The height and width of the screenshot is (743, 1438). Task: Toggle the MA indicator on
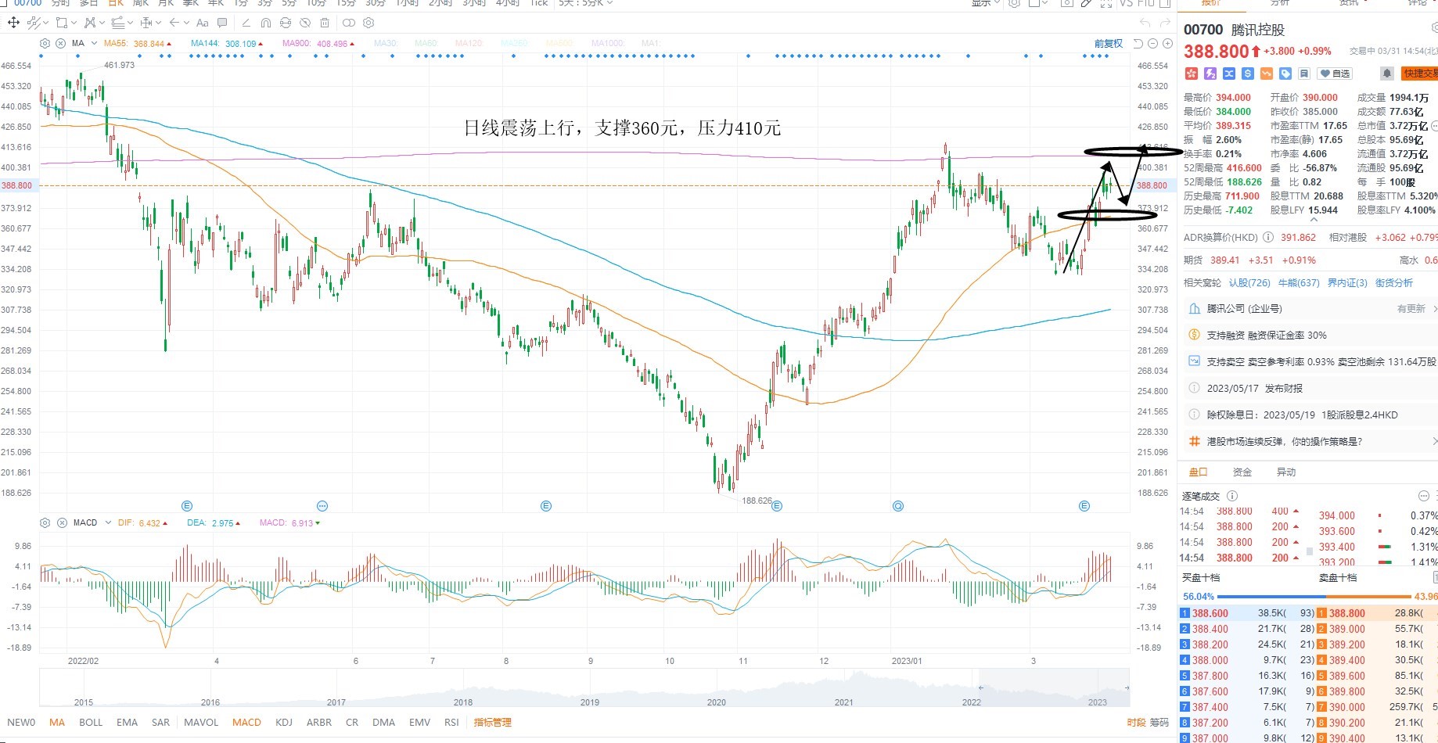tap(57, 722)
